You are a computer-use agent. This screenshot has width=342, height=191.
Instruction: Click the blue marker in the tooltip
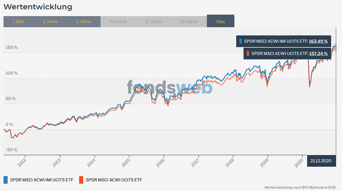(241, 41)
